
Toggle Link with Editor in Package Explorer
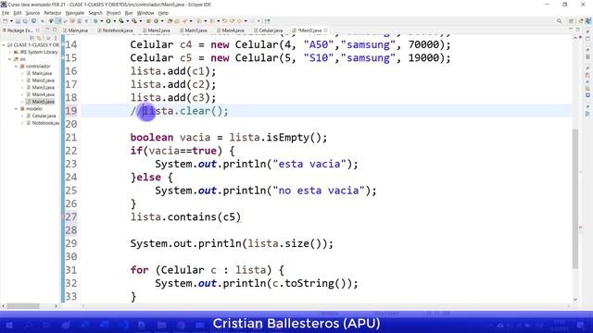39,38
